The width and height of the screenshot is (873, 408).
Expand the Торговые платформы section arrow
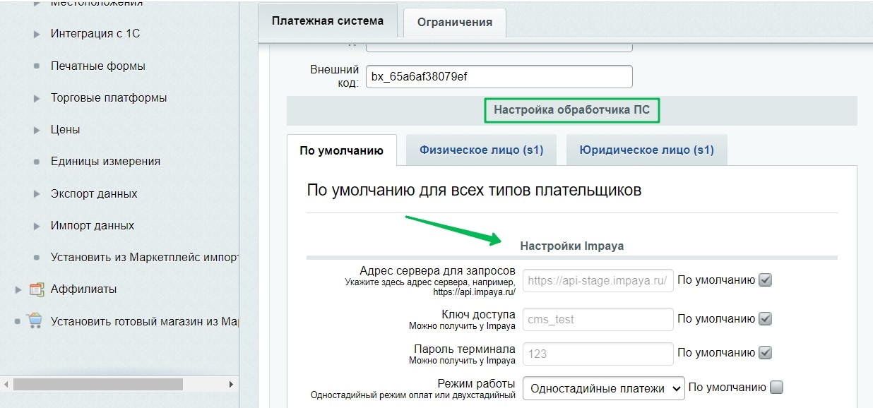pos(37,98)
